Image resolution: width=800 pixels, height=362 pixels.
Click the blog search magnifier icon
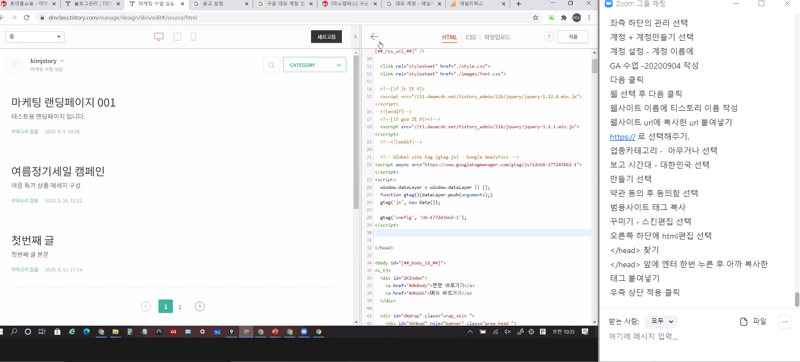pyautogui.click(x=272, y=65)
